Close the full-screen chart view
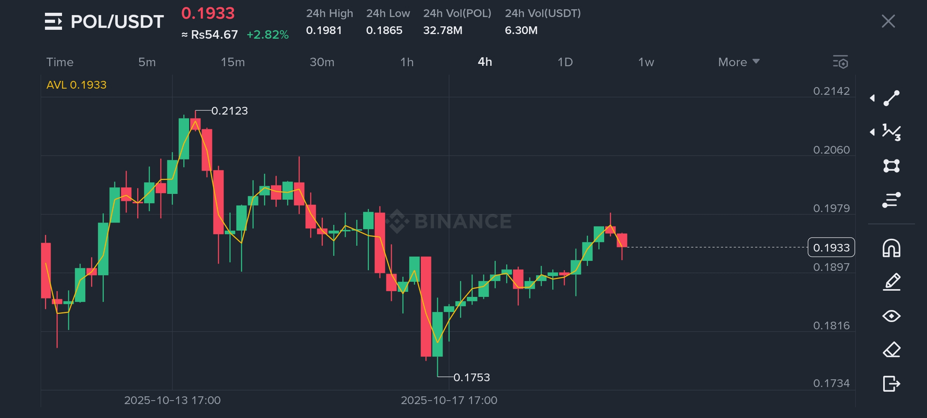The width and height of the screenshot is (927, 418). click(x=888, y=21)
